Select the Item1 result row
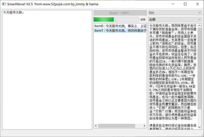This screenshot has width=204, height=137. click(x=120, y=31)
